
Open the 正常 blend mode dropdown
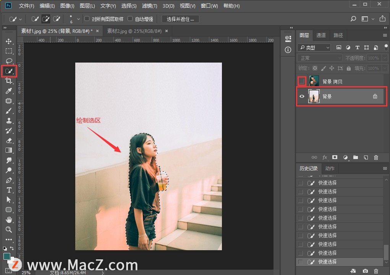(x=320, y=58)
